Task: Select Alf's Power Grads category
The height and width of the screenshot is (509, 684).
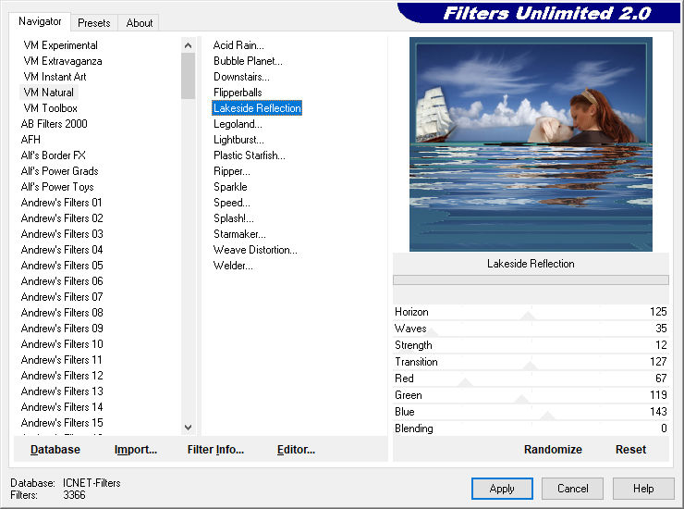Action: click(60, 171)
